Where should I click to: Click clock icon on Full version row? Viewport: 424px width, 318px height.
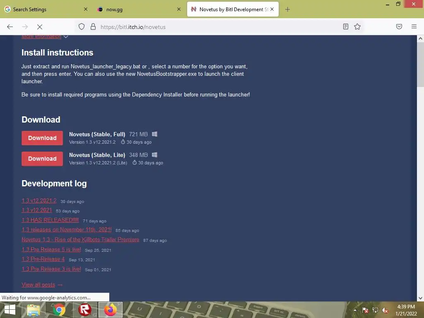(x=123, y=142)
